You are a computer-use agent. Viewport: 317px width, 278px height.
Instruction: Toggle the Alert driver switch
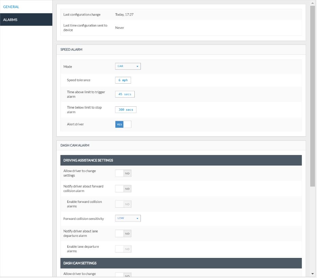123,124
